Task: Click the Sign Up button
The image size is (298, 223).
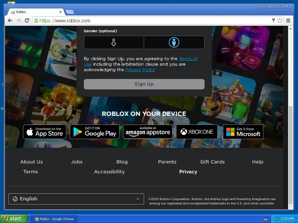Action: (144, 84)
